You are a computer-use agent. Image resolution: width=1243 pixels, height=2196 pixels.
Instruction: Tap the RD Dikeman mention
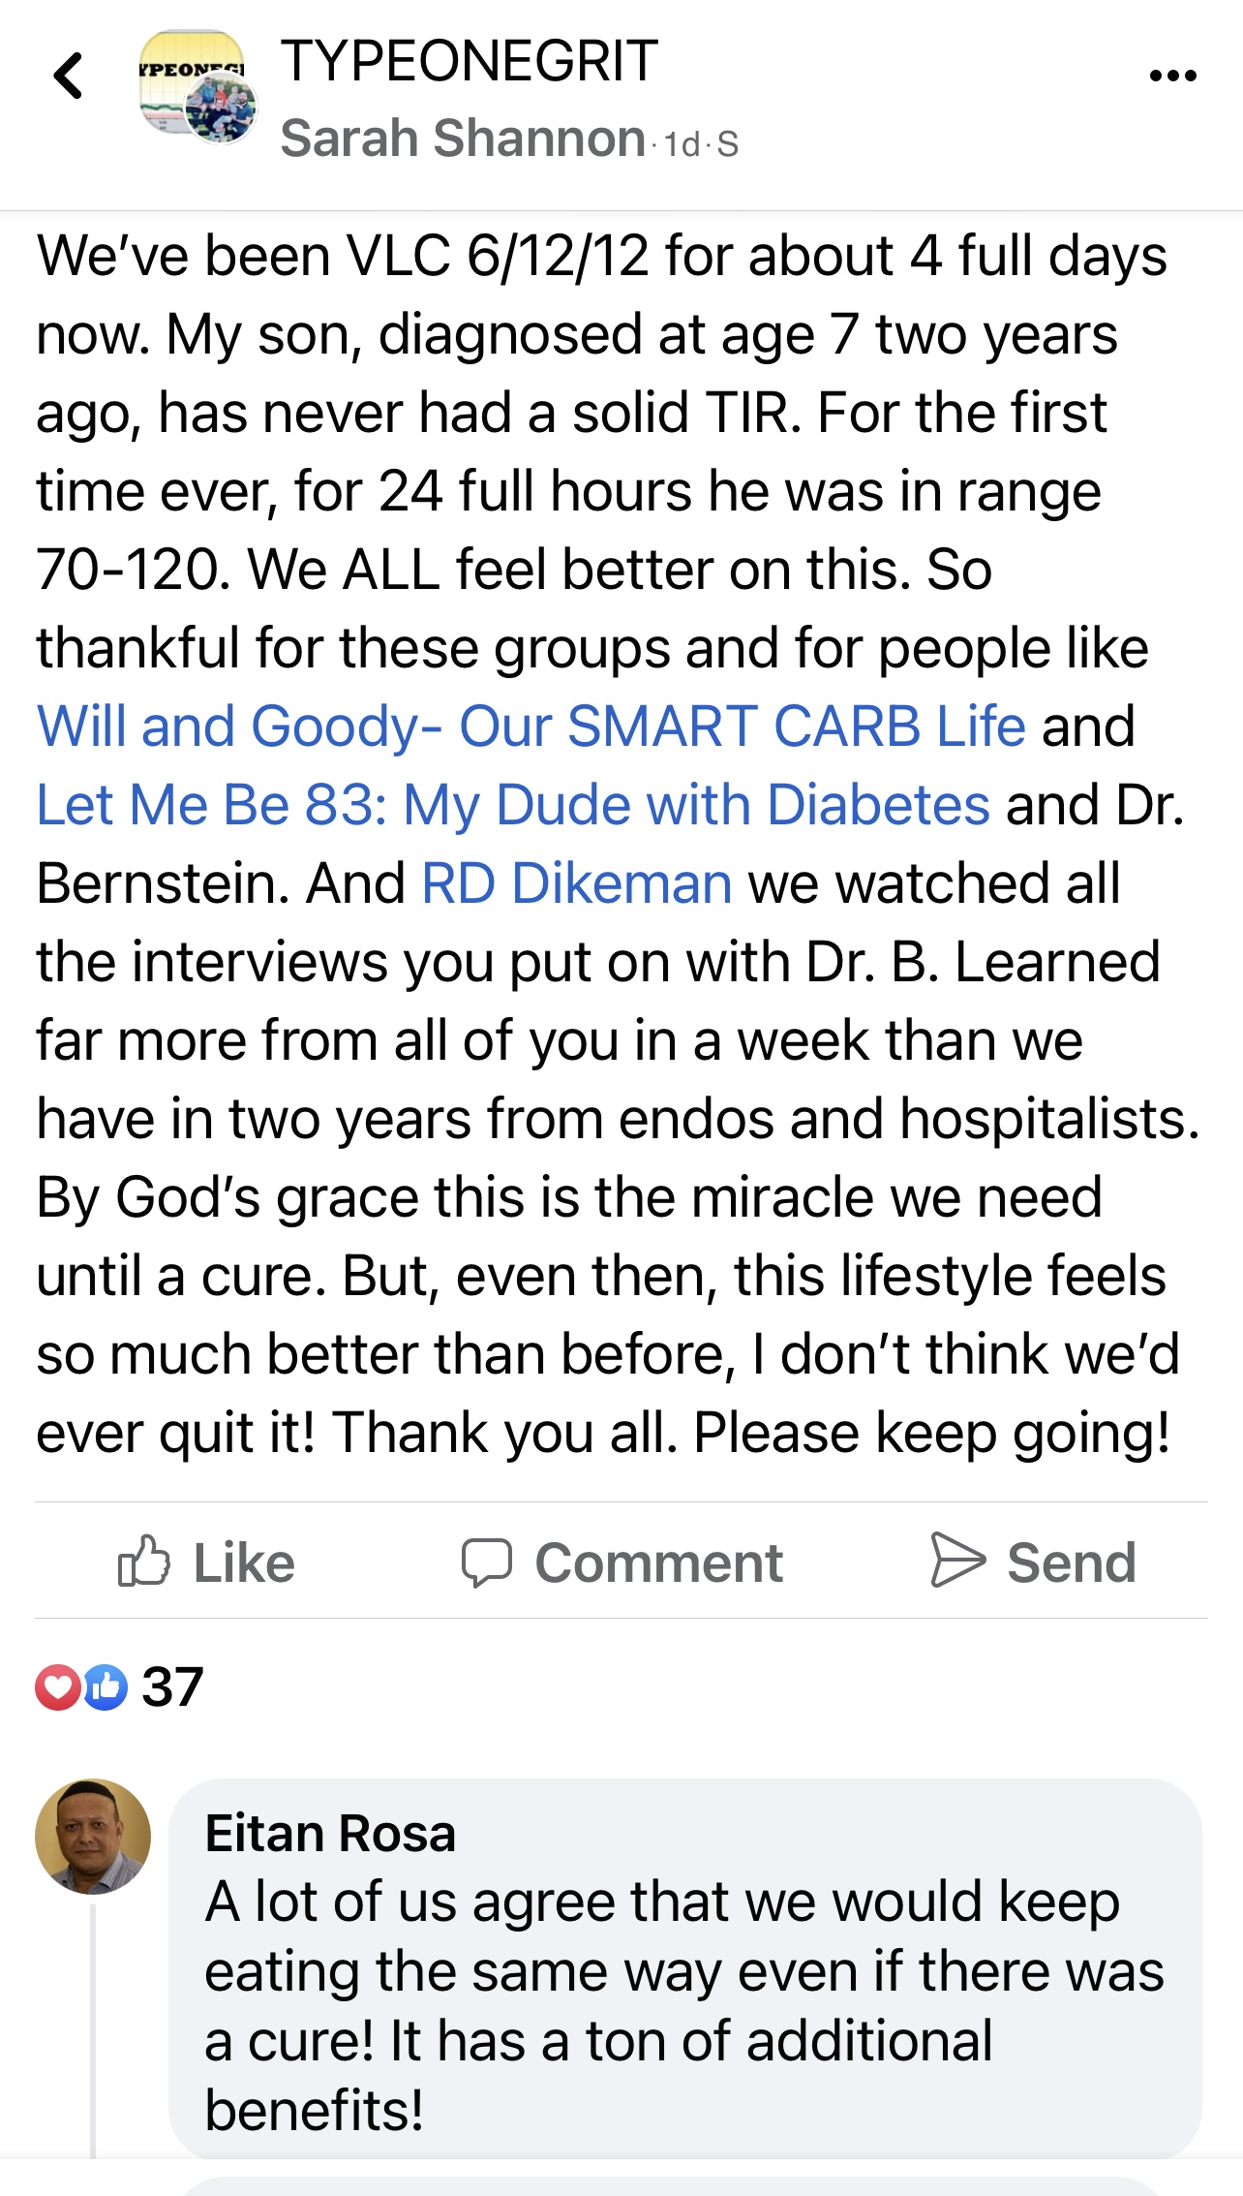click(x=577, y=883)
